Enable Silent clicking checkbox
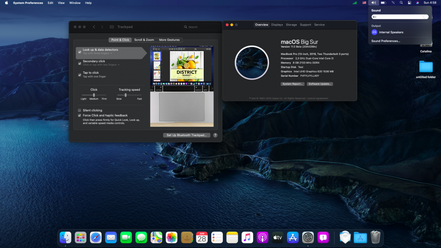 click(79, 111)
